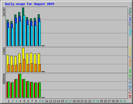
Task: Click day 11 on the x-axis
Action: pyautogui.click(x=47, y=101)
